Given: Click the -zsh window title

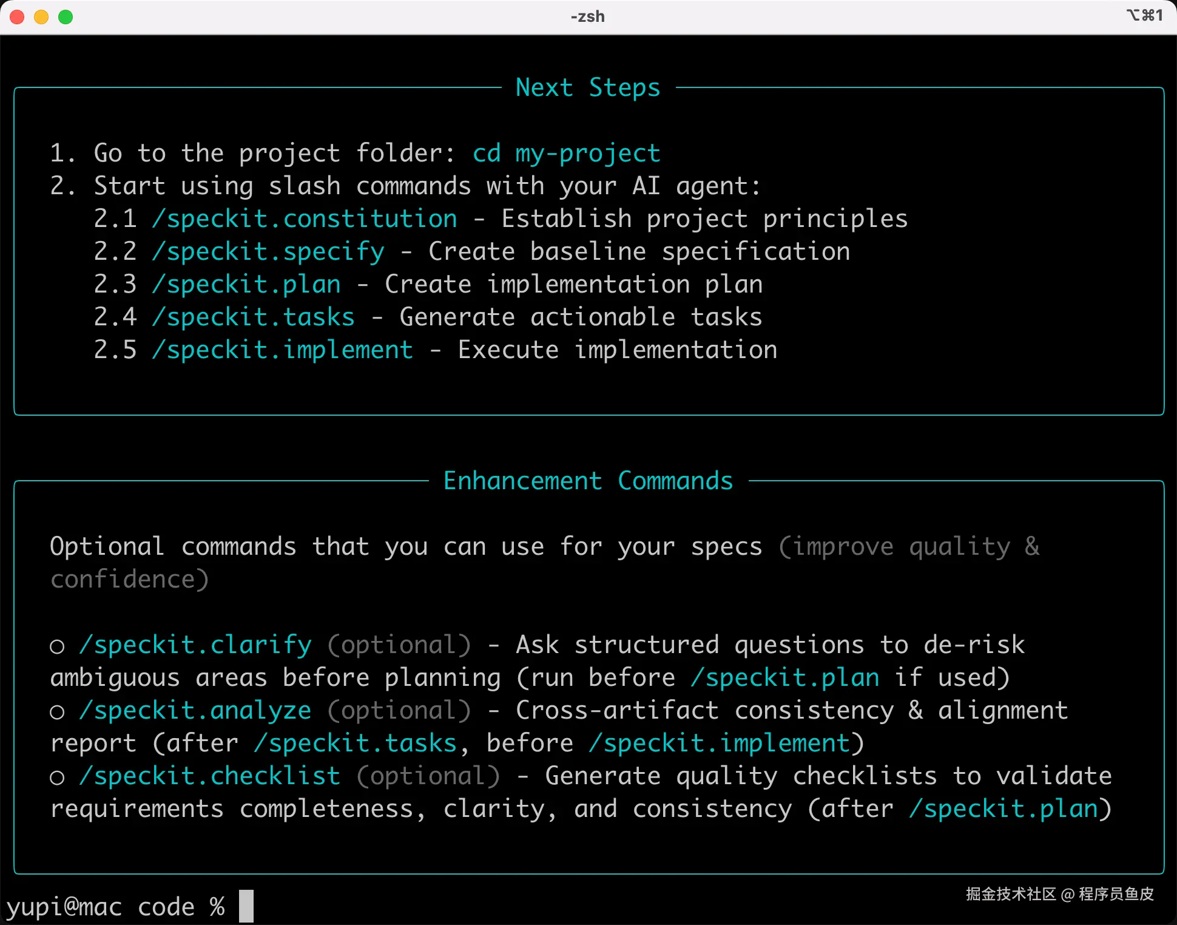Looking at the screenshot, I should (x=587, y=16).
